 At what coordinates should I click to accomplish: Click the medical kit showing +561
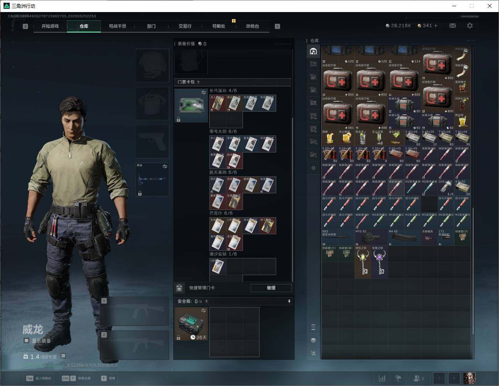[338, 113]
